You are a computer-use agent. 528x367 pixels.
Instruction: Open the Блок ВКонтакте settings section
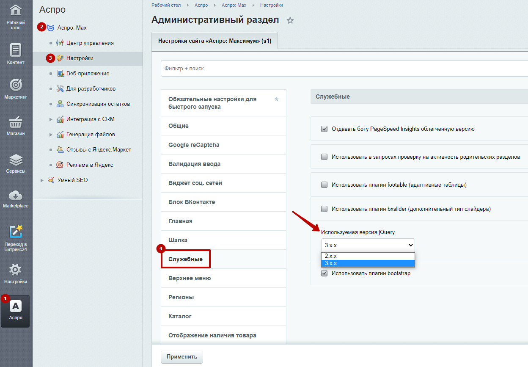[223, 202]
